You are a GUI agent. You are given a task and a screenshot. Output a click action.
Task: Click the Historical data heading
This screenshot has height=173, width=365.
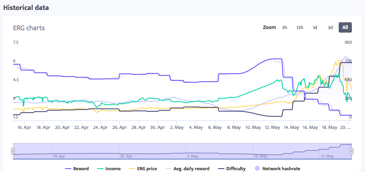pyautogui.click(x=26, y=7)
